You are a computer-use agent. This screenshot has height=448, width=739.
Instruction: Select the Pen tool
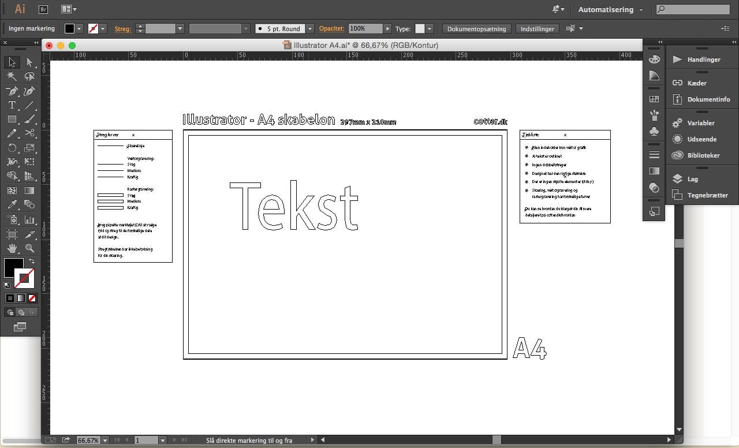pyautogui.click(x=12, y=91)
